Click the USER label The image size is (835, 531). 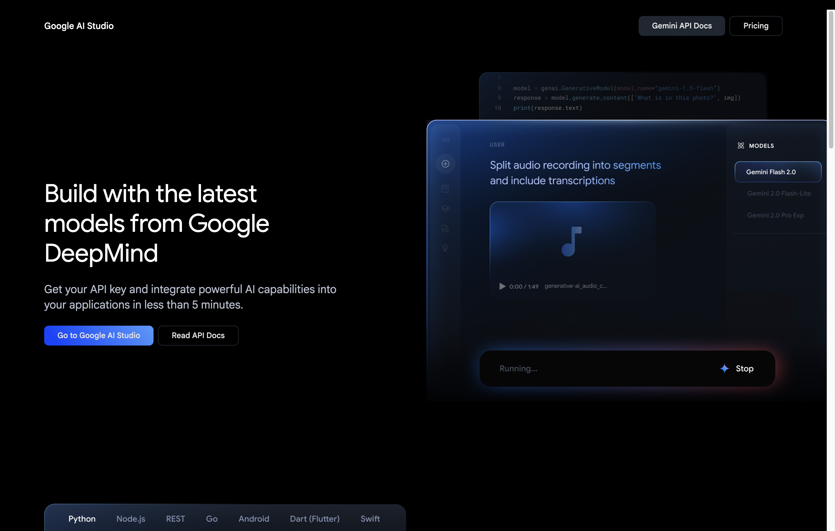(497, 145)
